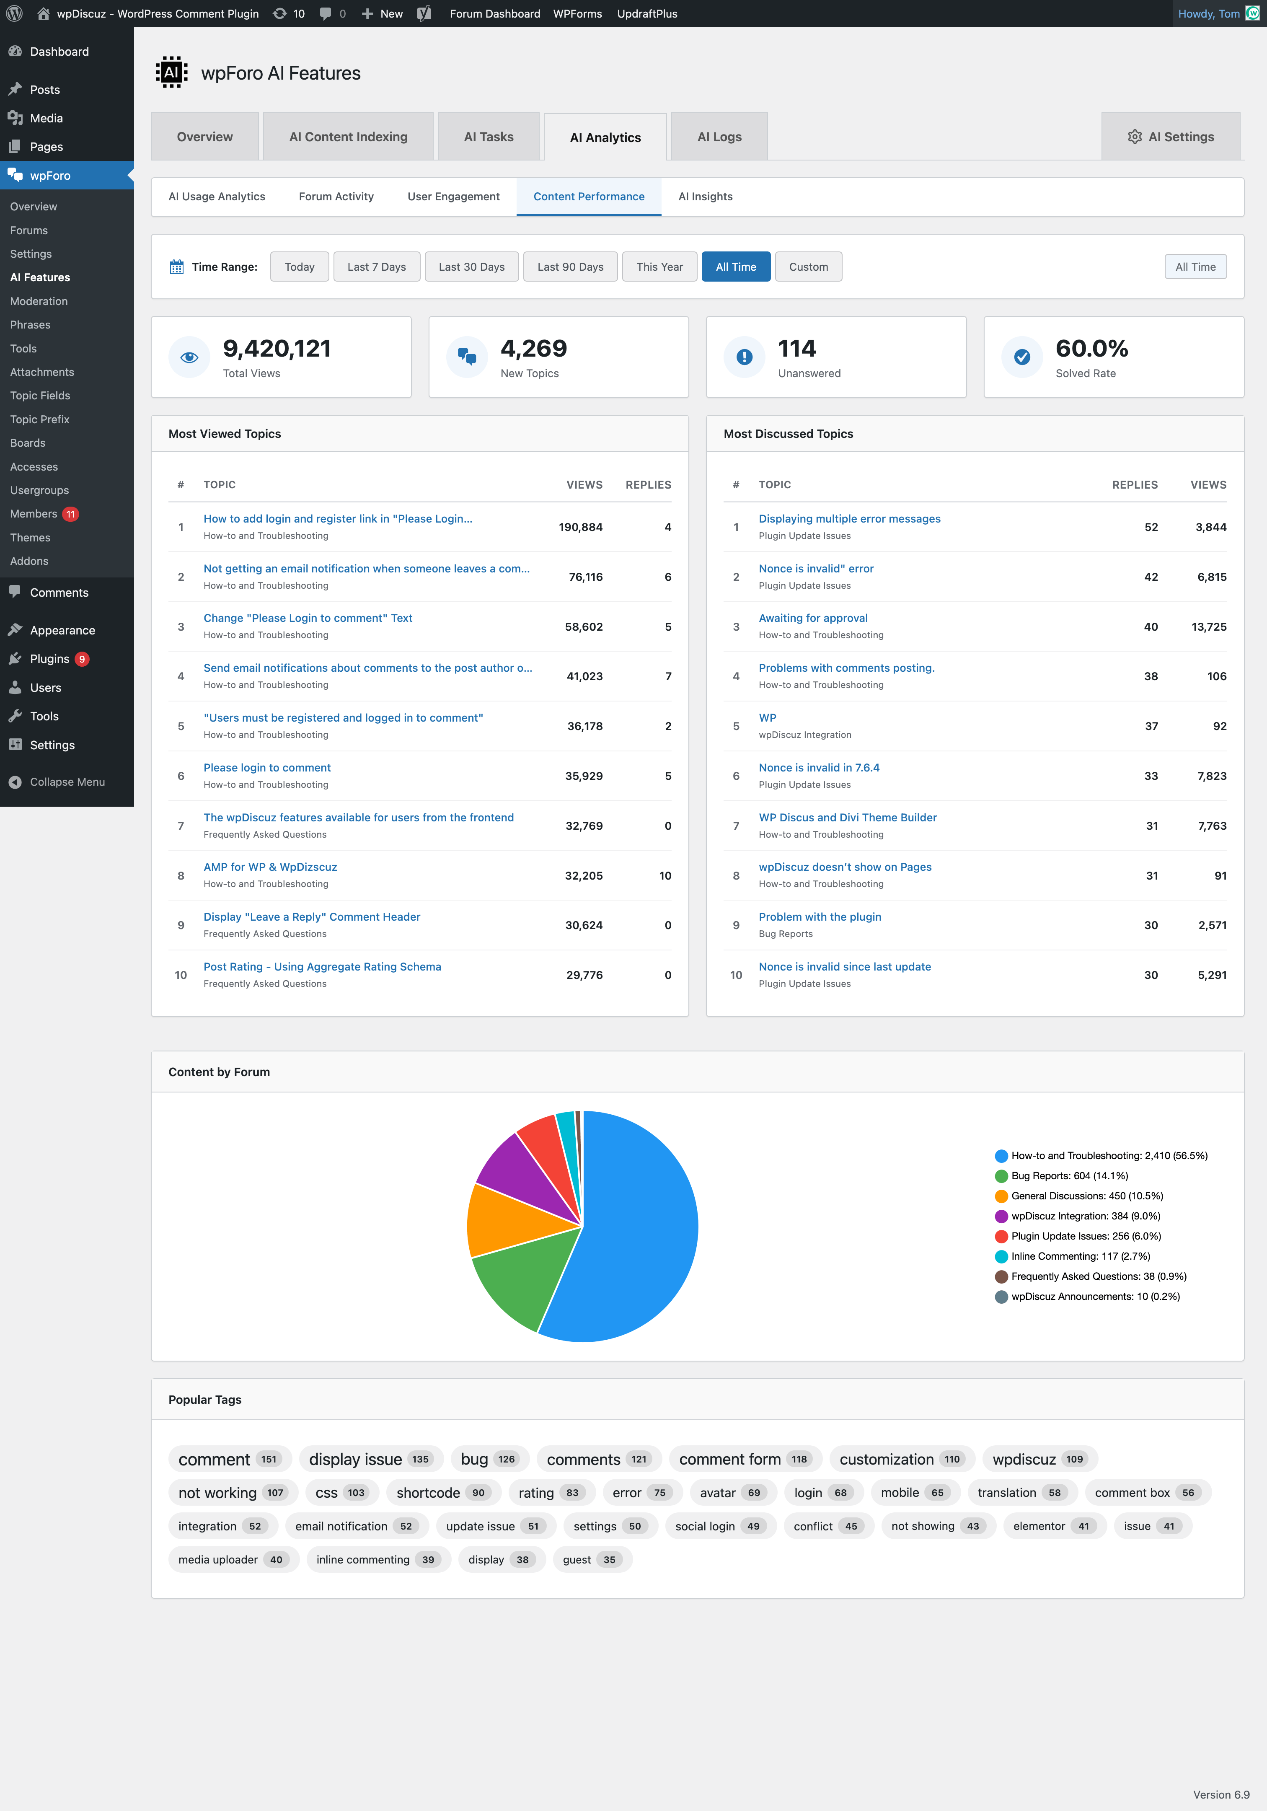The image size is (1267, 1812).
Task: Click the AI Settings gear icon
Action: 1135,136
